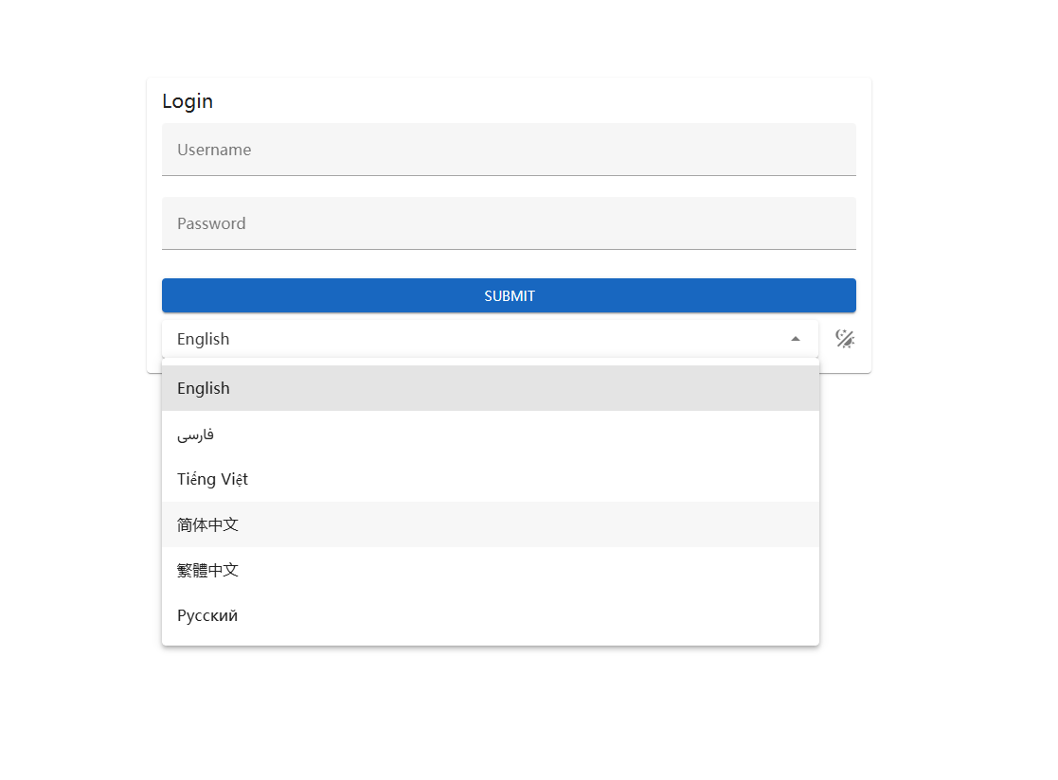The height and width of the screenshot is (780, 1058).
Task: Click the language dropdown arrow
Action: click(x=796, y=339)
